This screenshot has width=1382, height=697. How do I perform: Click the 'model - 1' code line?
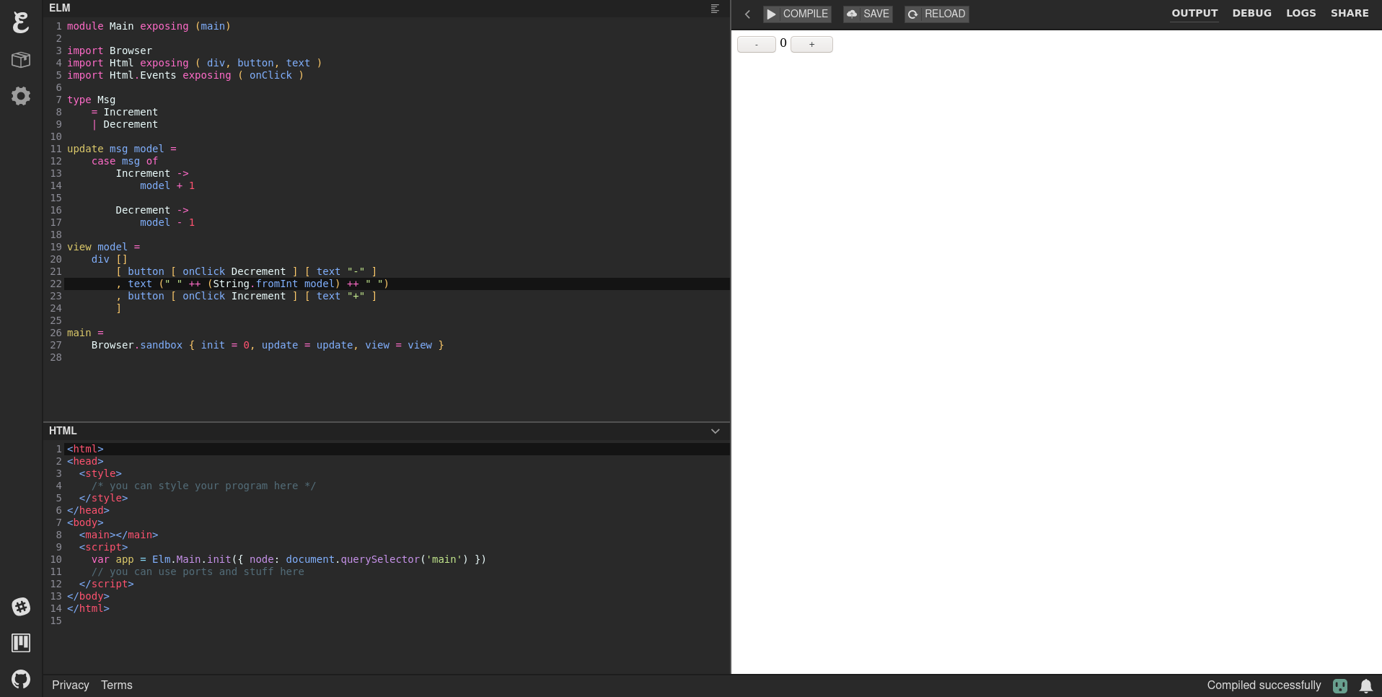tap(167, 222)
